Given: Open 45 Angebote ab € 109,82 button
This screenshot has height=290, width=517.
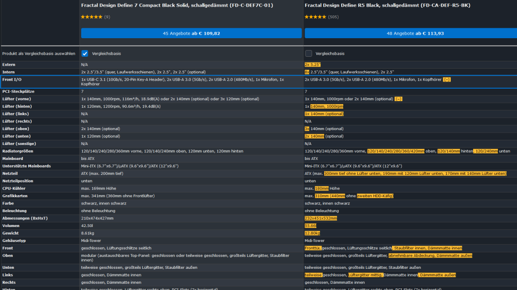Looking at the screenshot, I should (191, 33).
